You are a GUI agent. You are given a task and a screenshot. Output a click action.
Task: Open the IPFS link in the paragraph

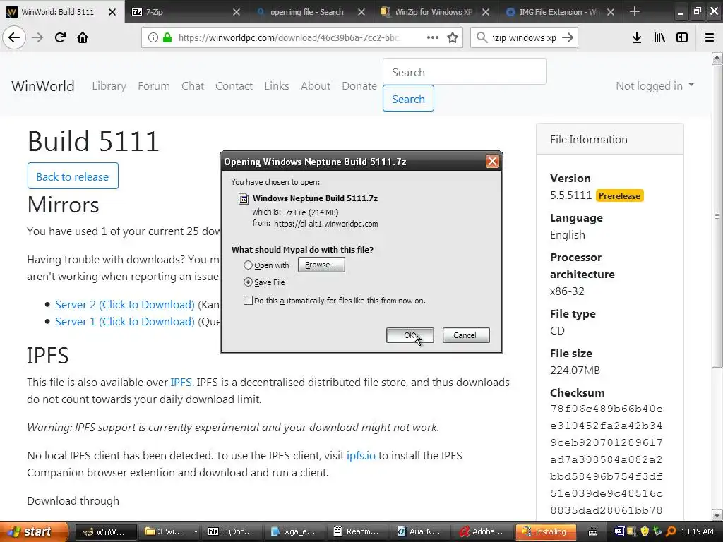pos(181,382)
